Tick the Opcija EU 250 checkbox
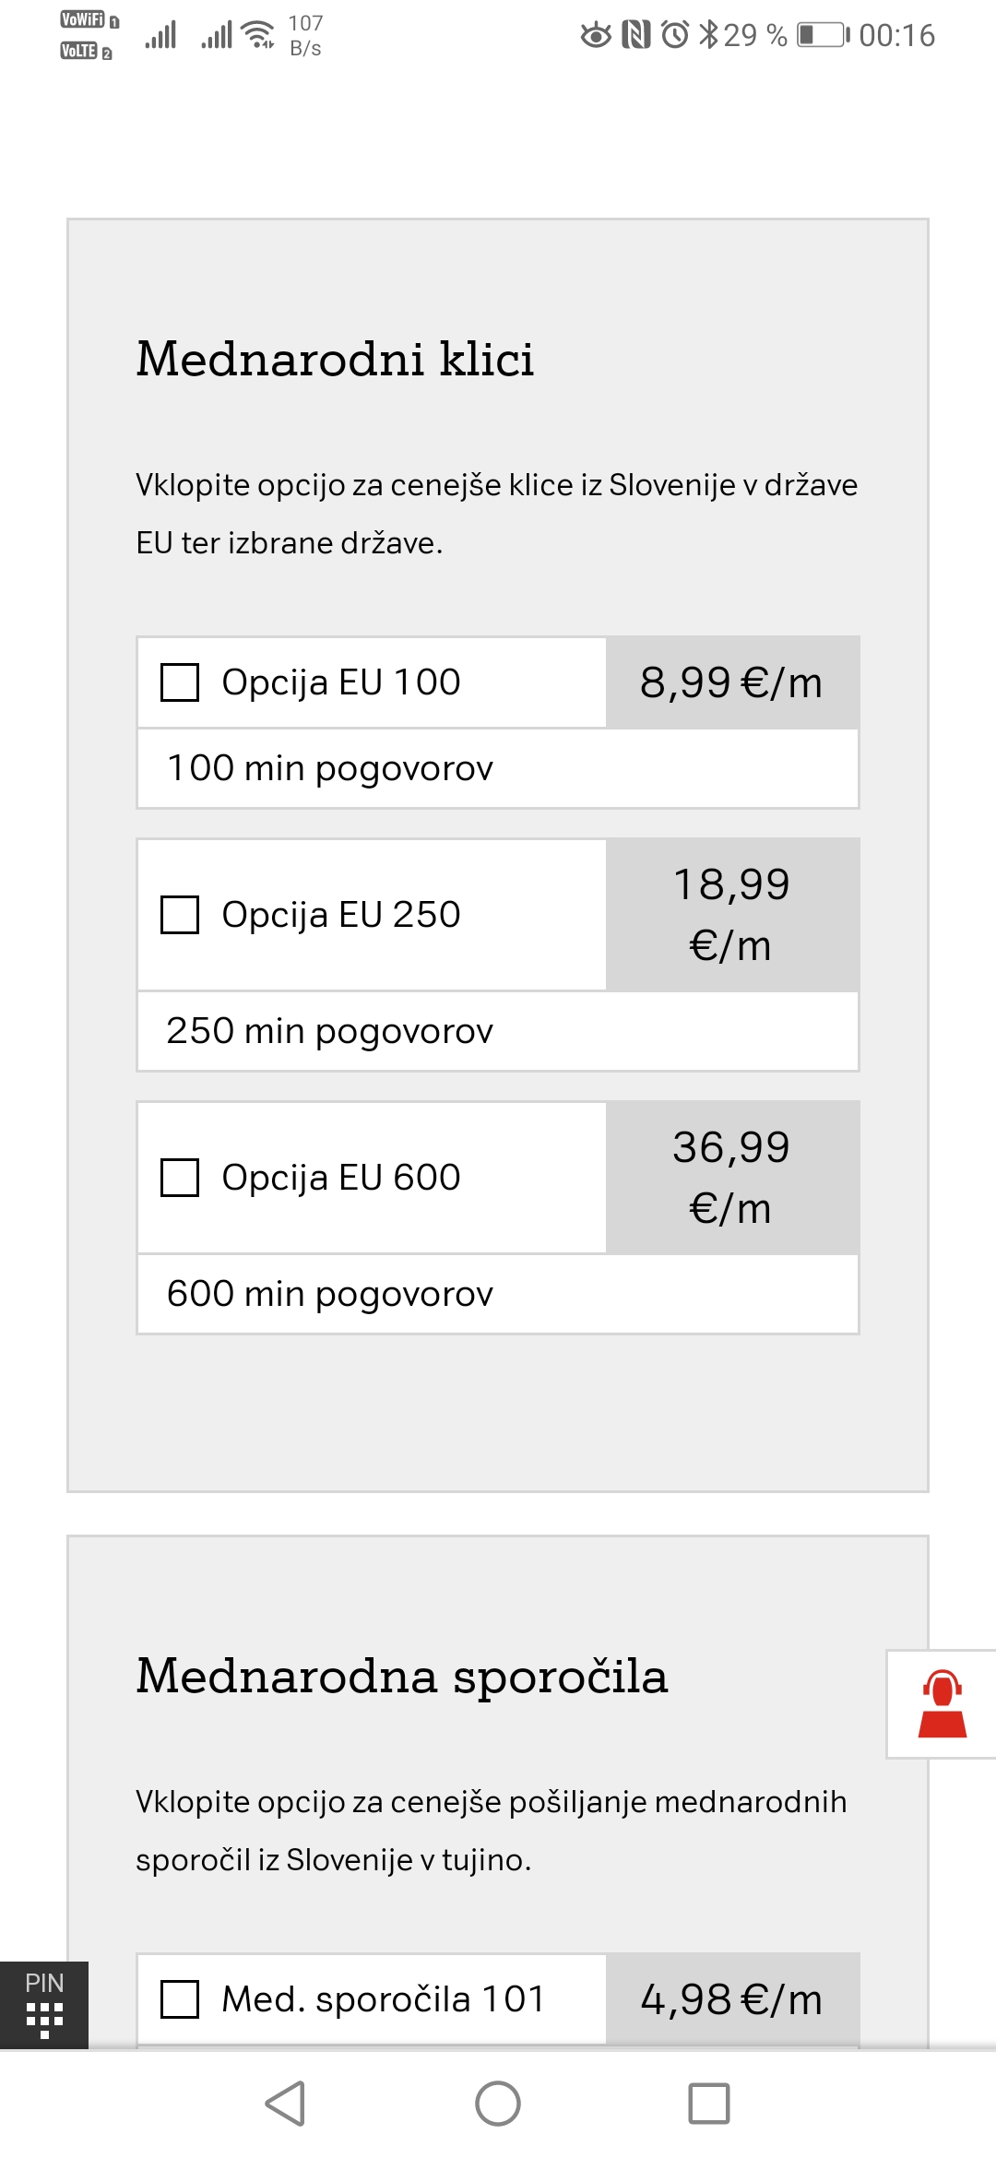This screenshot has width=996, height=2158. point(180,915)
